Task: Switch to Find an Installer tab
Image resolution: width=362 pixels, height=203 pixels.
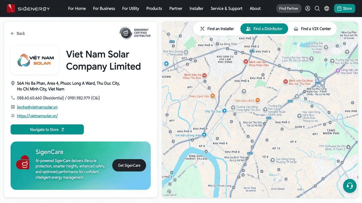Action: tap(217, 29)
